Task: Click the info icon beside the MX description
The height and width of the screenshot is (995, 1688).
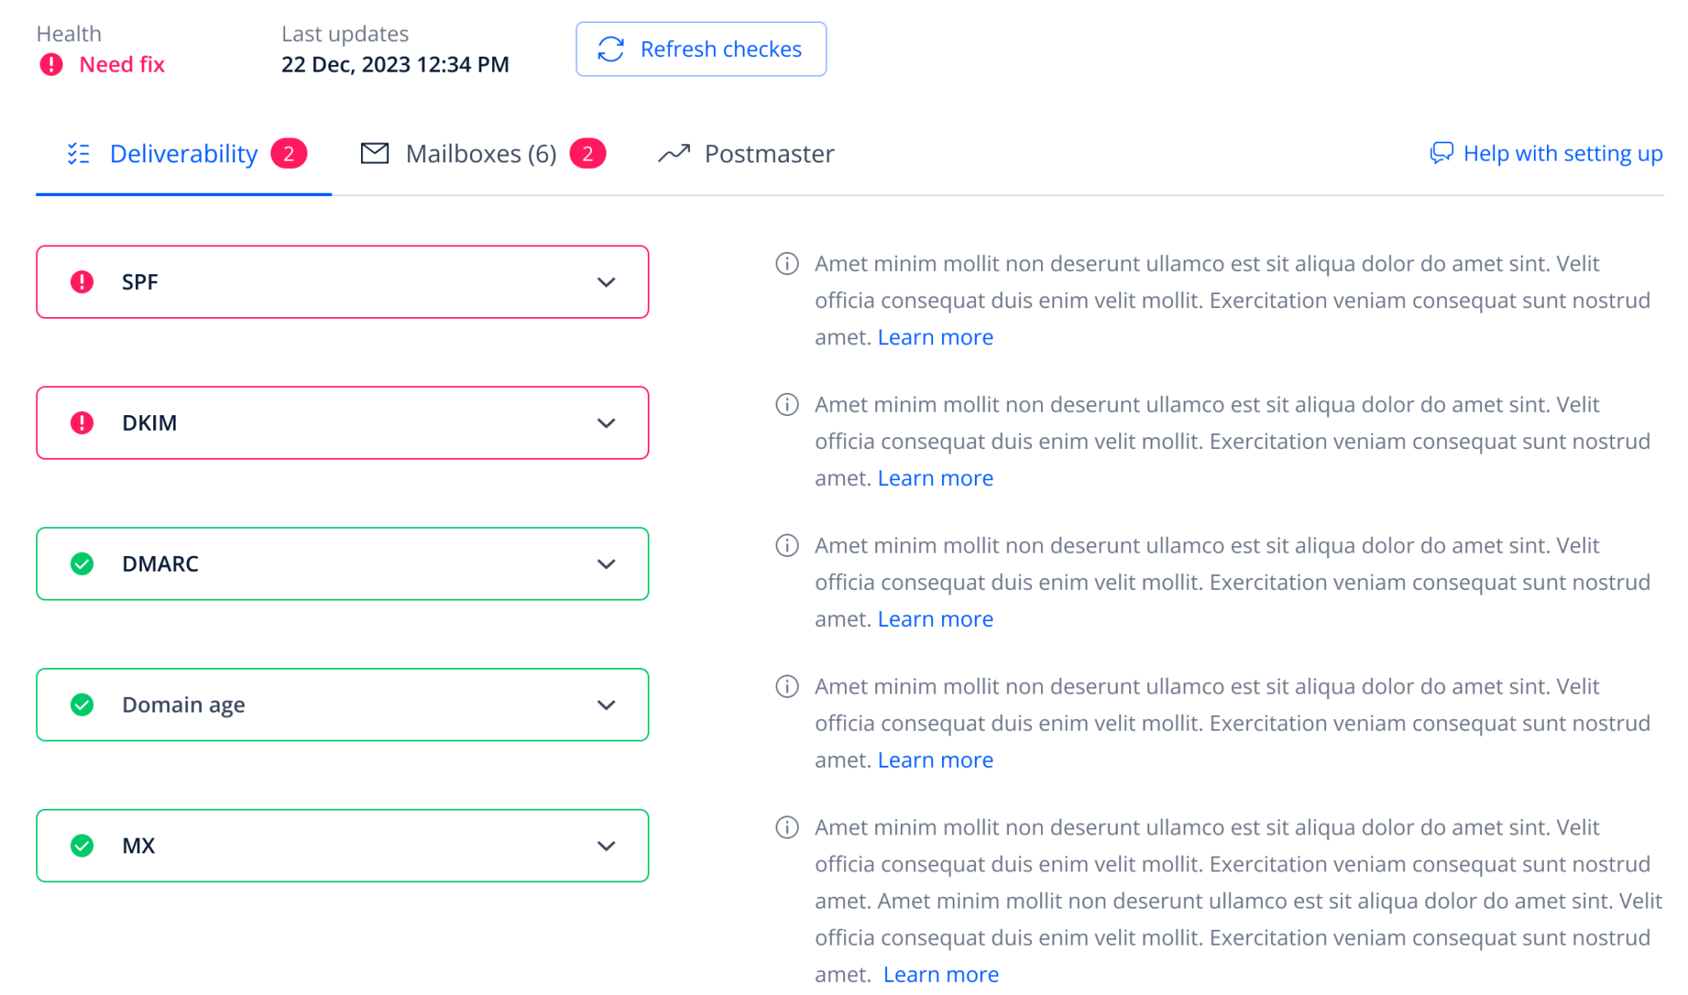Action: point(787,827)
